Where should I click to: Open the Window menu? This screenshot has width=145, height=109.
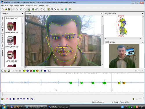tap(41, 6)
